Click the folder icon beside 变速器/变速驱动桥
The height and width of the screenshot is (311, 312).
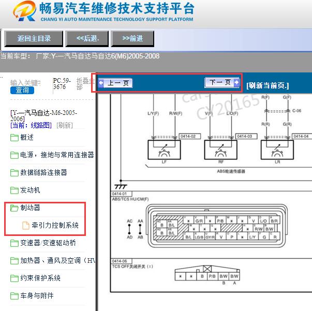14,243
